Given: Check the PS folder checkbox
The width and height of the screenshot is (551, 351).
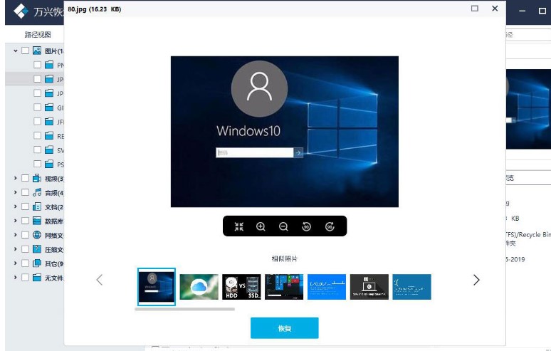Looking at the screenshot, I should click(37, 164).
